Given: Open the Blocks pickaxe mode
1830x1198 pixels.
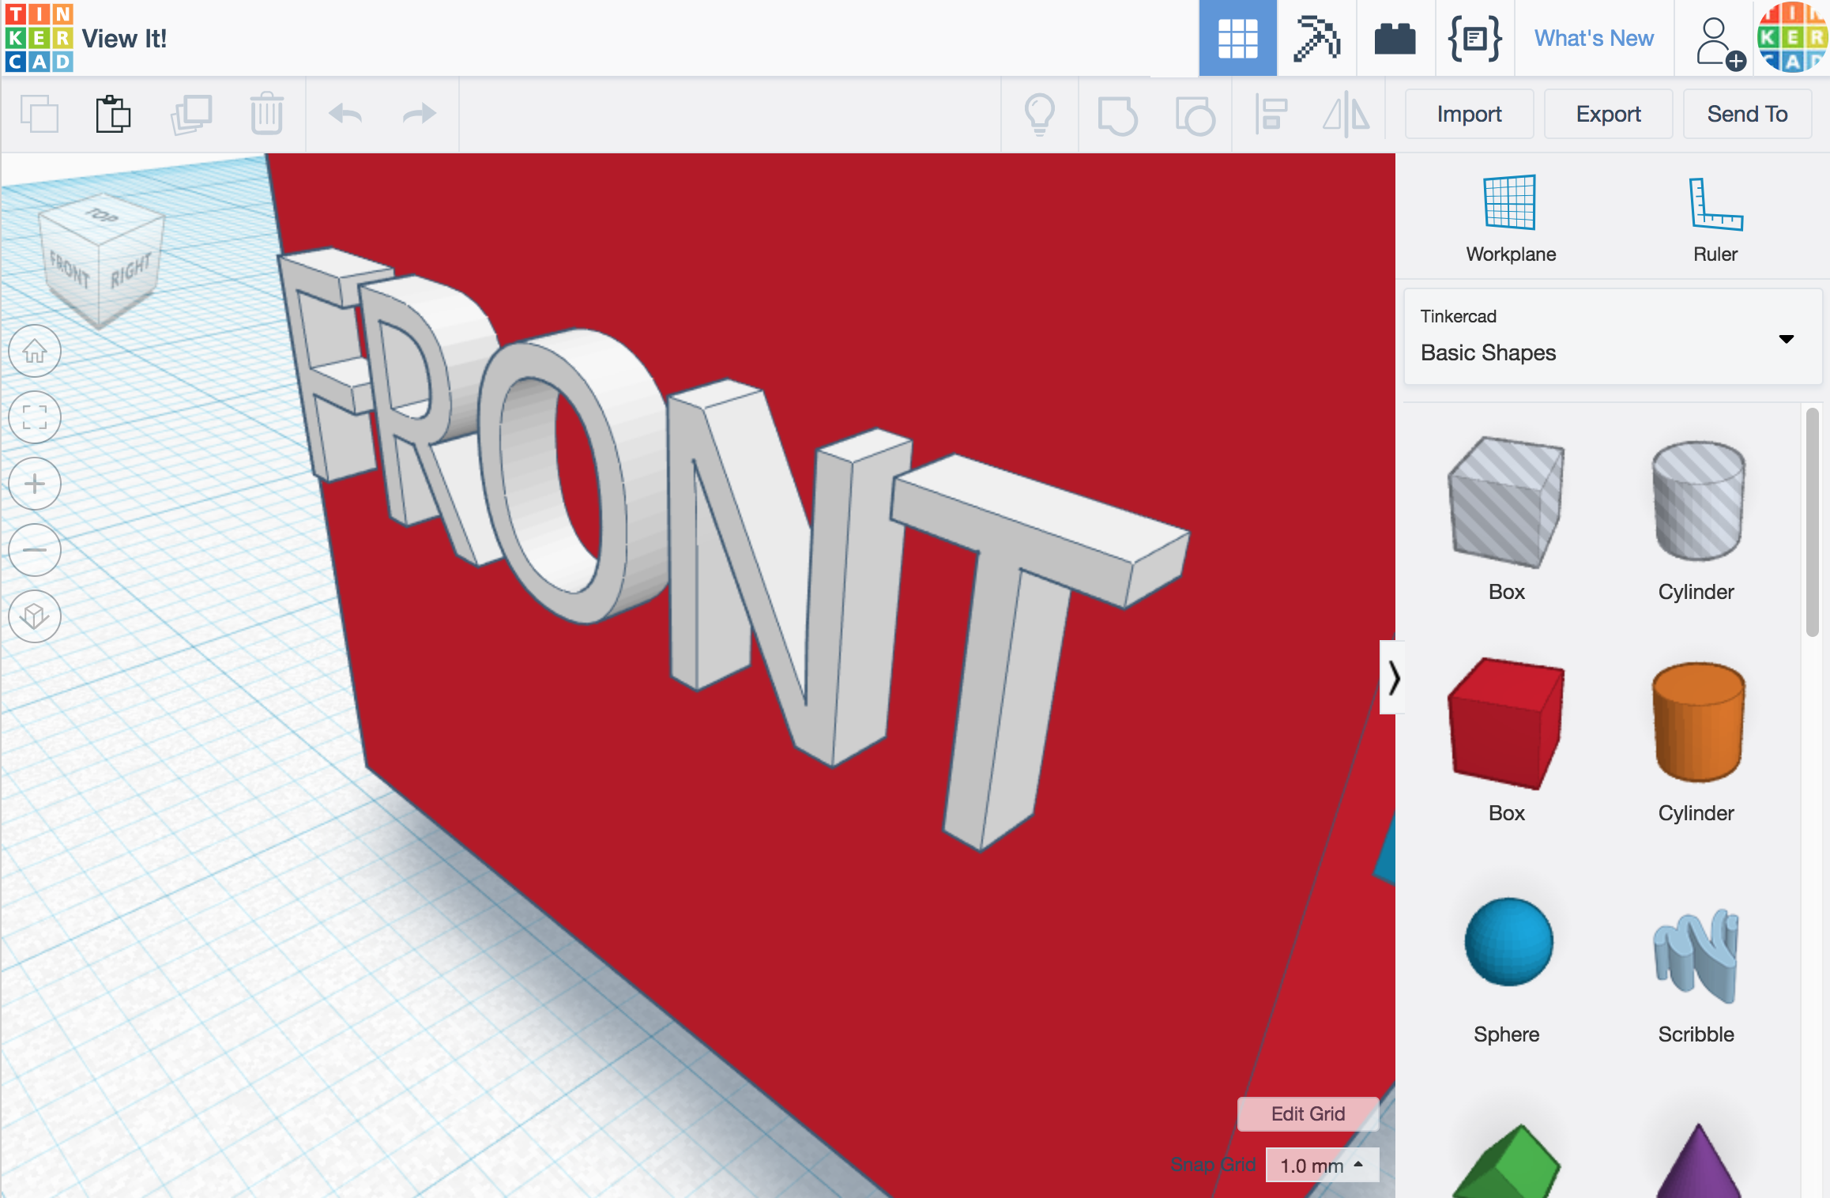Looking at the screenshot, I should 1316,38.
